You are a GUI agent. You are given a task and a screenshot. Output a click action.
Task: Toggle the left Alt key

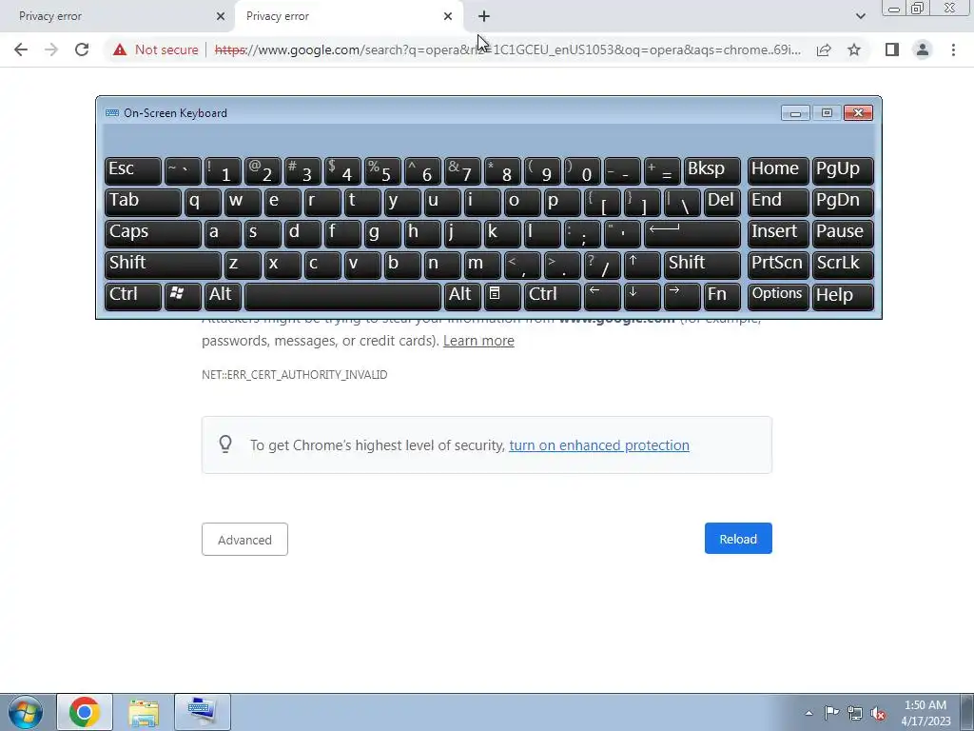(x=222, y=297)
